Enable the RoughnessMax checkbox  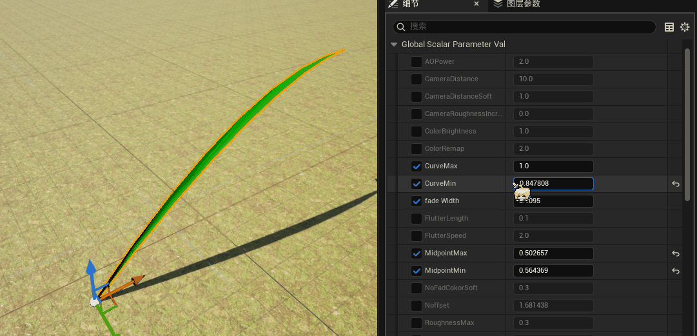[x=417, y=322]
